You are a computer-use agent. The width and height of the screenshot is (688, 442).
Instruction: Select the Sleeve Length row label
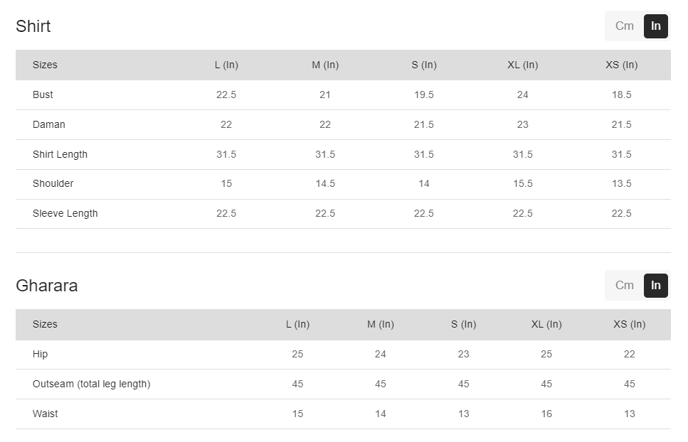coord(65,213)
